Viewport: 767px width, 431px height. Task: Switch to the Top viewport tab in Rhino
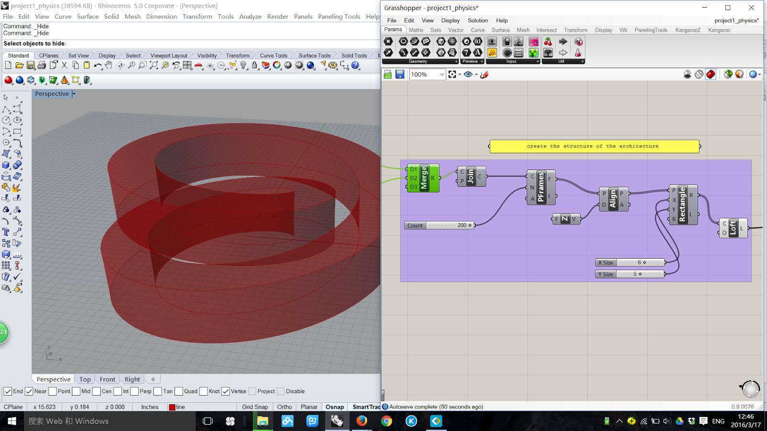pyautogui.click(x=84, y=379)
